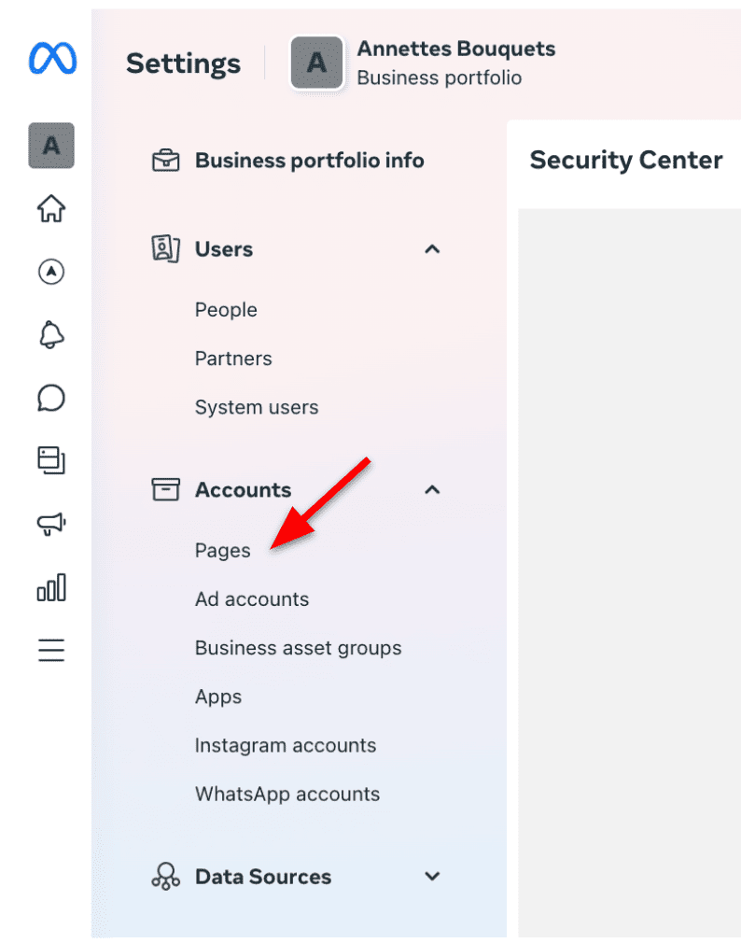Select System users from the Users menu

click(256, 407)
